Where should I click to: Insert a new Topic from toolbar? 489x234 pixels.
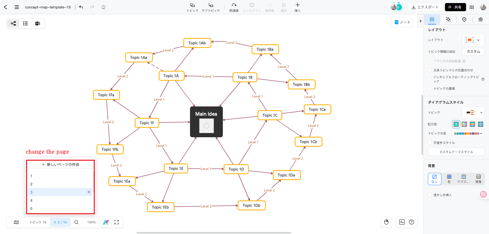[192, 7]
